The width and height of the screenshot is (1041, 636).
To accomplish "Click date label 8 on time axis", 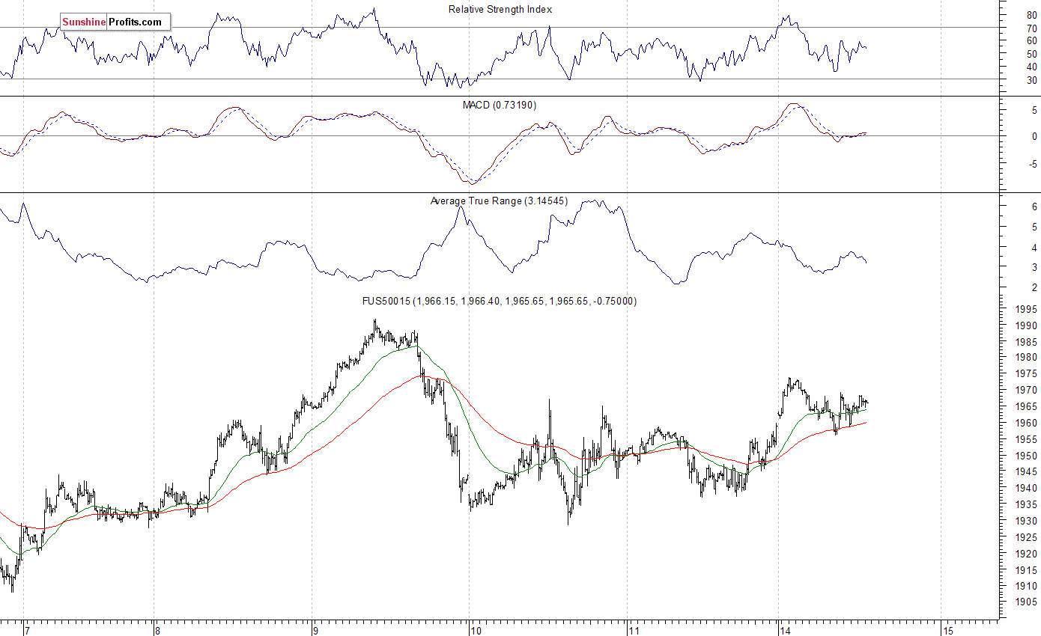I will [x=157, y=630].
